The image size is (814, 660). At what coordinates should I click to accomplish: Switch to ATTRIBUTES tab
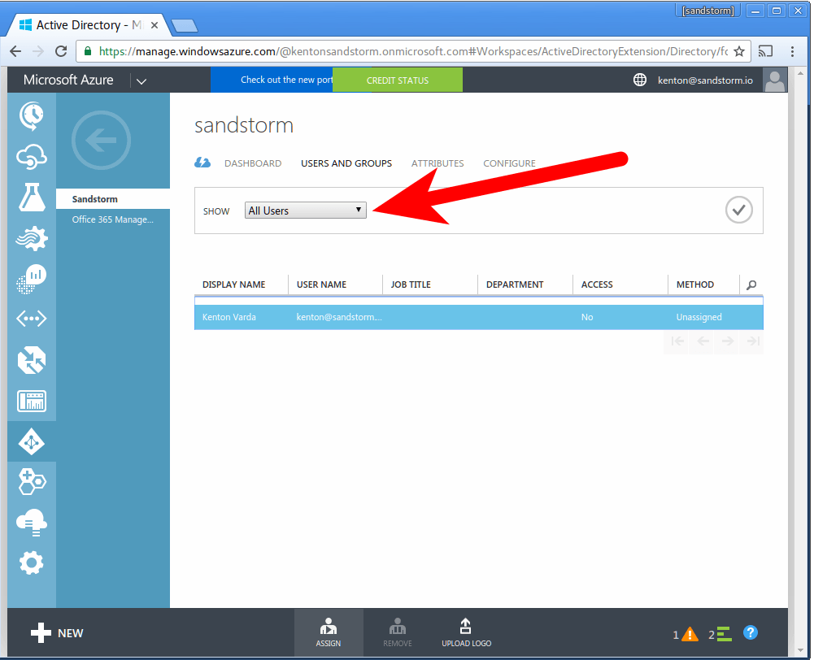[437, 163]
